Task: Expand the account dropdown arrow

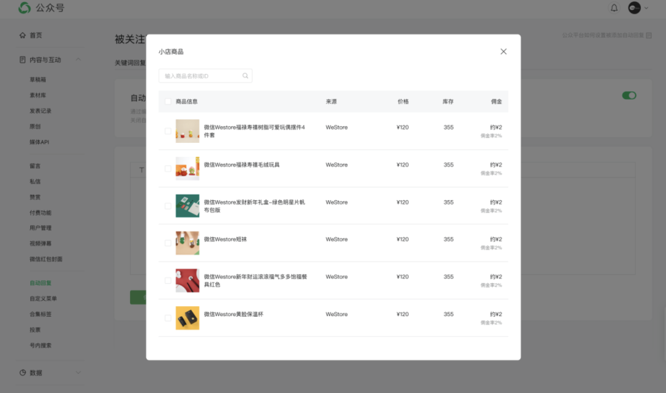Action: 646,7
